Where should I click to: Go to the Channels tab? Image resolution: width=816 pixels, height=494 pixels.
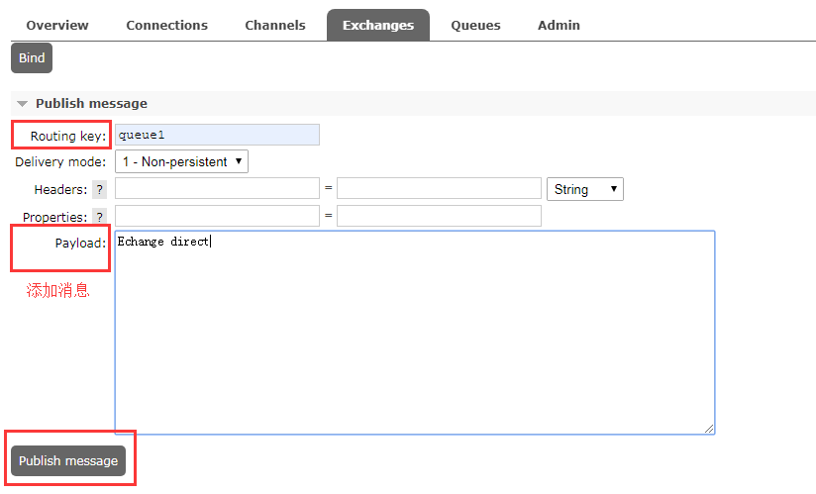[x=274, y=25]
